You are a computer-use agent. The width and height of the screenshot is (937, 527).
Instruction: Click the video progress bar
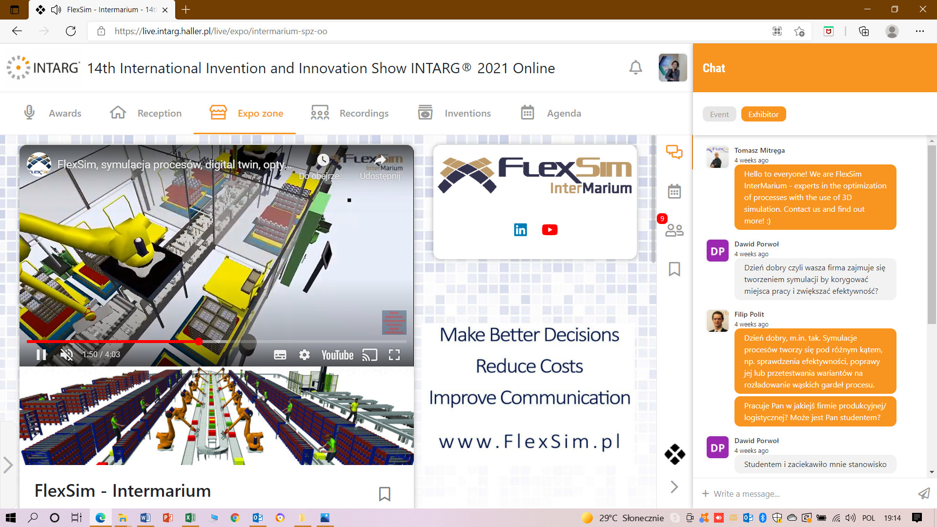tap(217, 342)
